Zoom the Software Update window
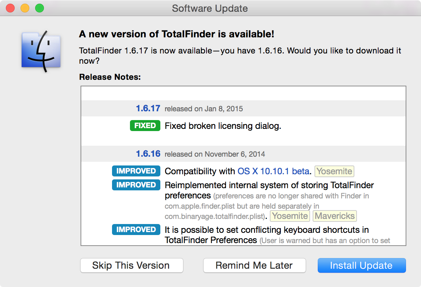Screen dimensions: 421x287 tap(40, 8)
